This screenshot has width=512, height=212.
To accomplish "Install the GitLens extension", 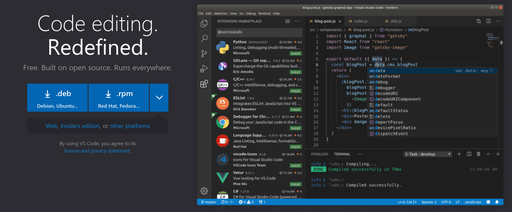I will pos(296,72).
